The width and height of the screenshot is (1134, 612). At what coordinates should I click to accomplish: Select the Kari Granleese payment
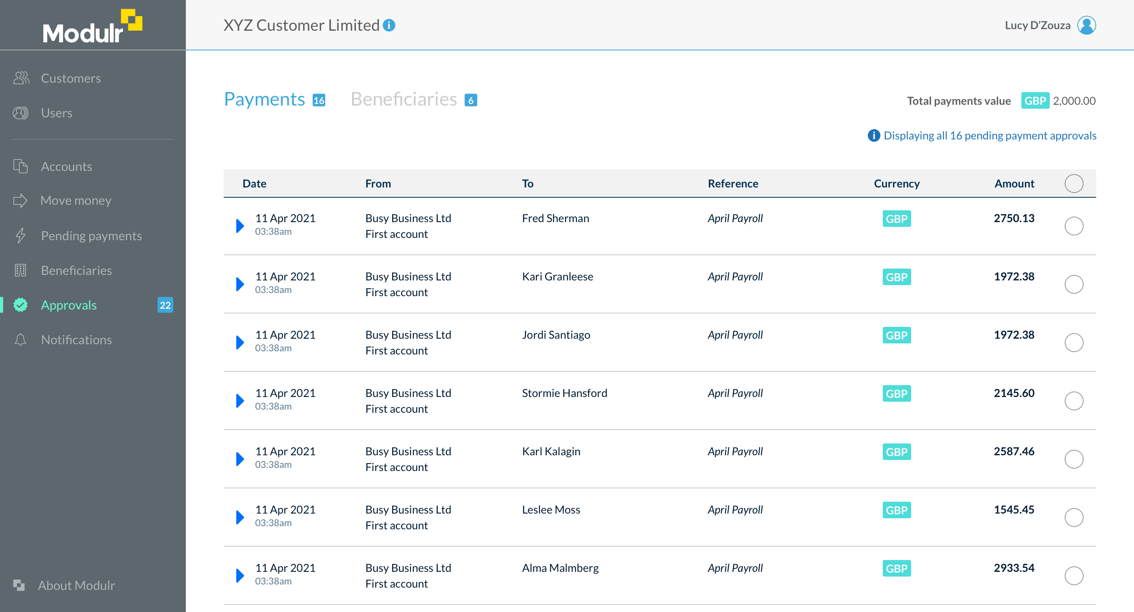point(1074,284)
